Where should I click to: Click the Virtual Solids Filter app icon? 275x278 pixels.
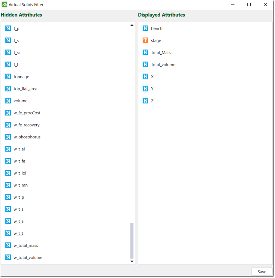pos(4,5)
